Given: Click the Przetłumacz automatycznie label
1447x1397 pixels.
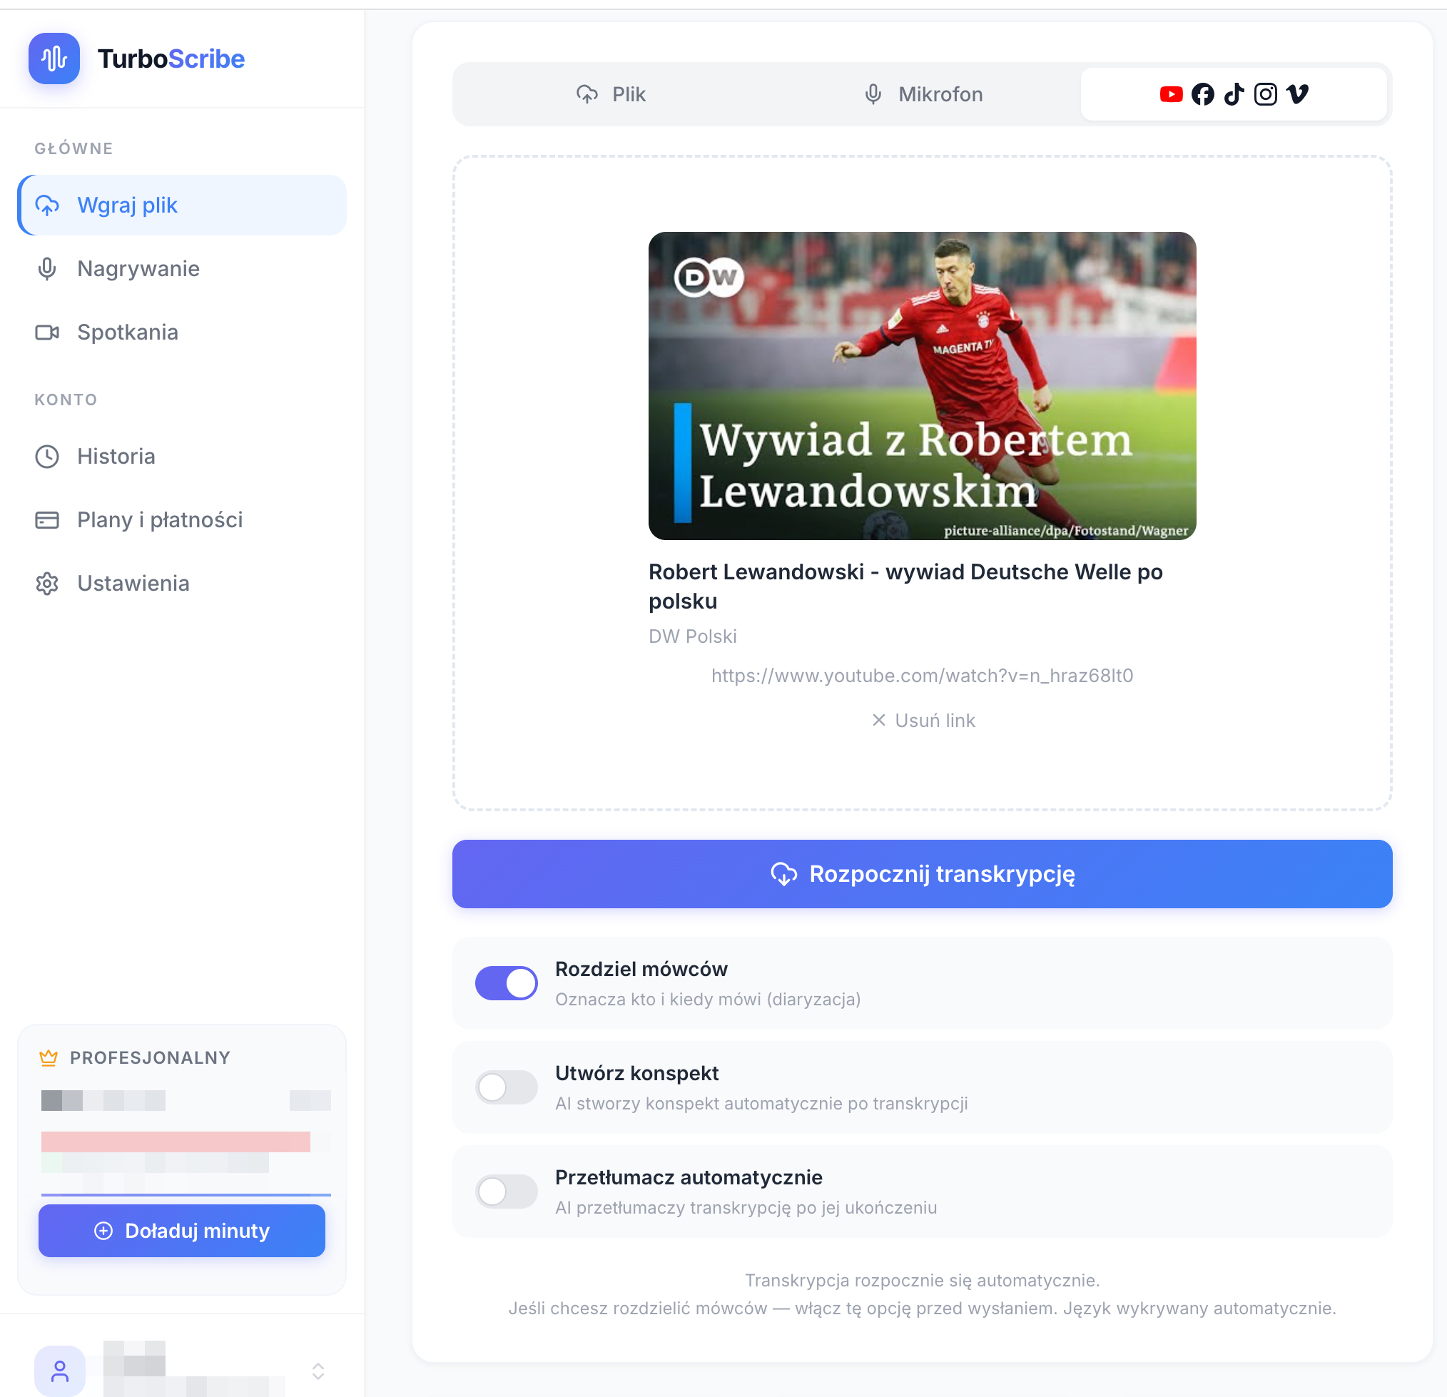Looking at the screenshot, I should [689, 1178].
